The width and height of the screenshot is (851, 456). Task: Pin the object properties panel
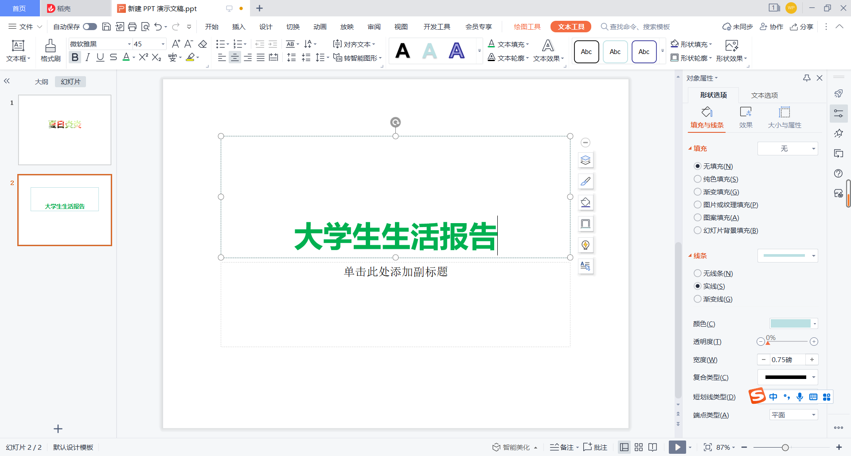[807, 78]
